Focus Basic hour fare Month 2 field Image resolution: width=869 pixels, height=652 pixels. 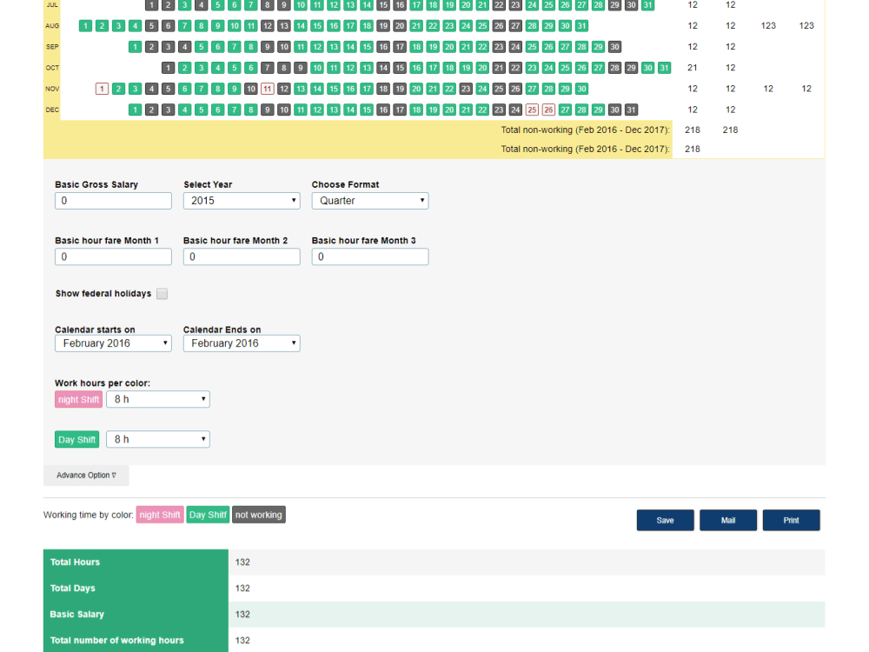(242, 256)
